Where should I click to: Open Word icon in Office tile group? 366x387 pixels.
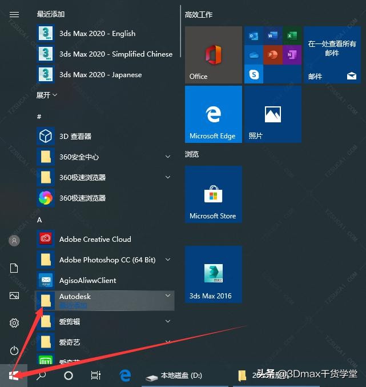tap(272, 36)
